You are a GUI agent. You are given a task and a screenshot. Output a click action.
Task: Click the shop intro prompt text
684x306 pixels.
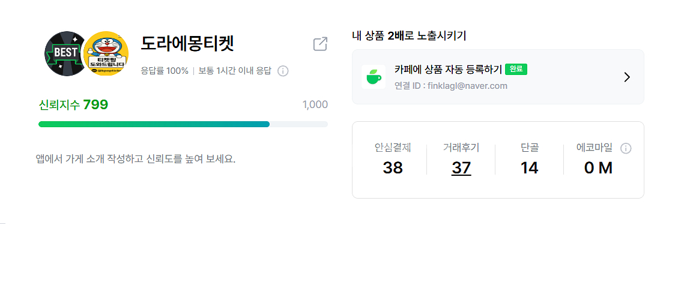(136, 159)
